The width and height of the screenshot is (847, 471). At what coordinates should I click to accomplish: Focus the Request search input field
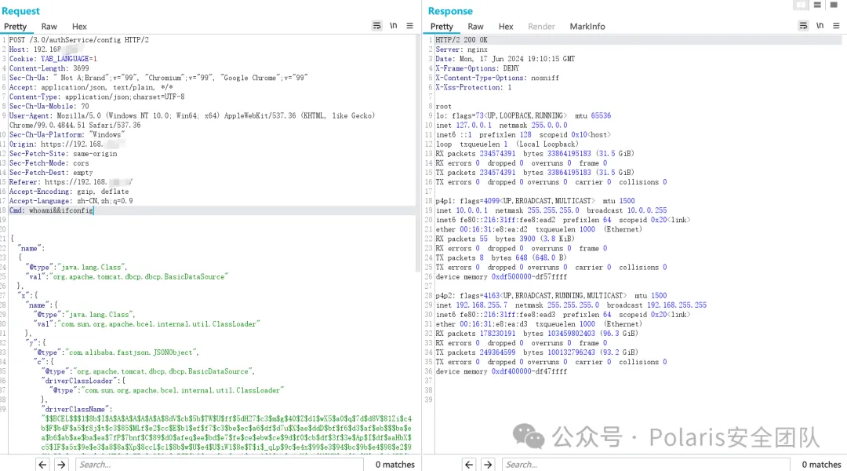pyautogui.click(x=220, y=464)
